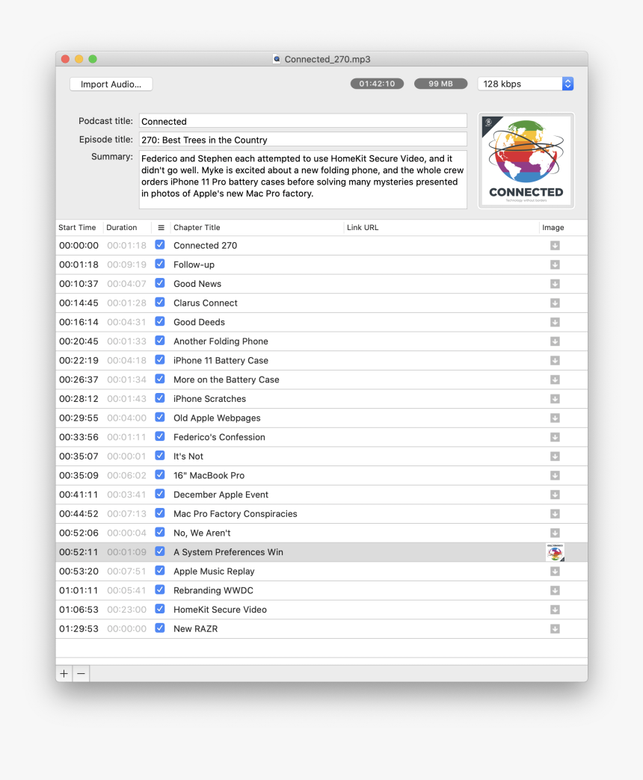Click the minus button to remove chapter
Screen dimensions: 643x780
81,674
